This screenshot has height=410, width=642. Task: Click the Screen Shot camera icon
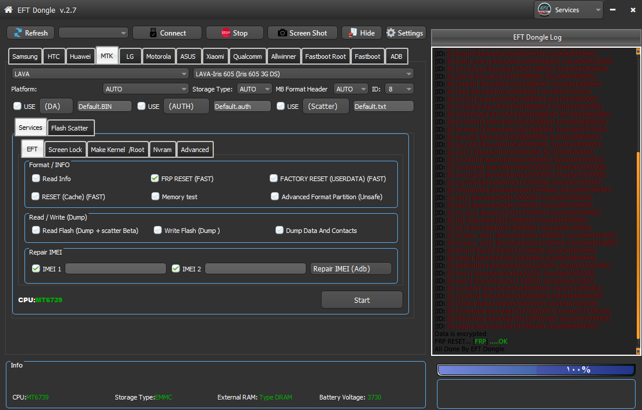282,33
